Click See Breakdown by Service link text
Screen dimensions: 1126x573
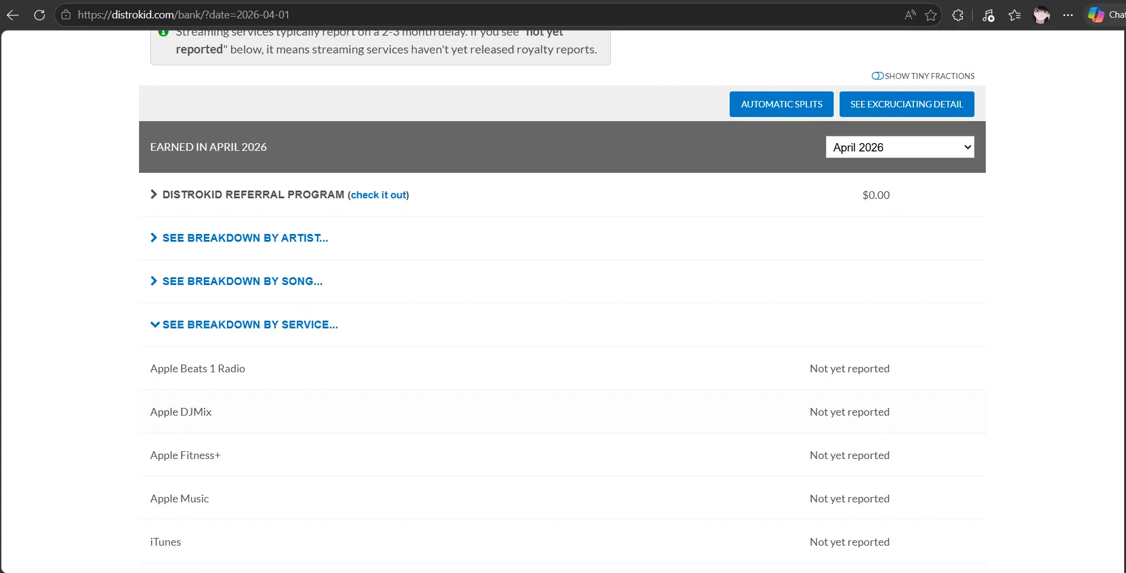coord(250,325)
